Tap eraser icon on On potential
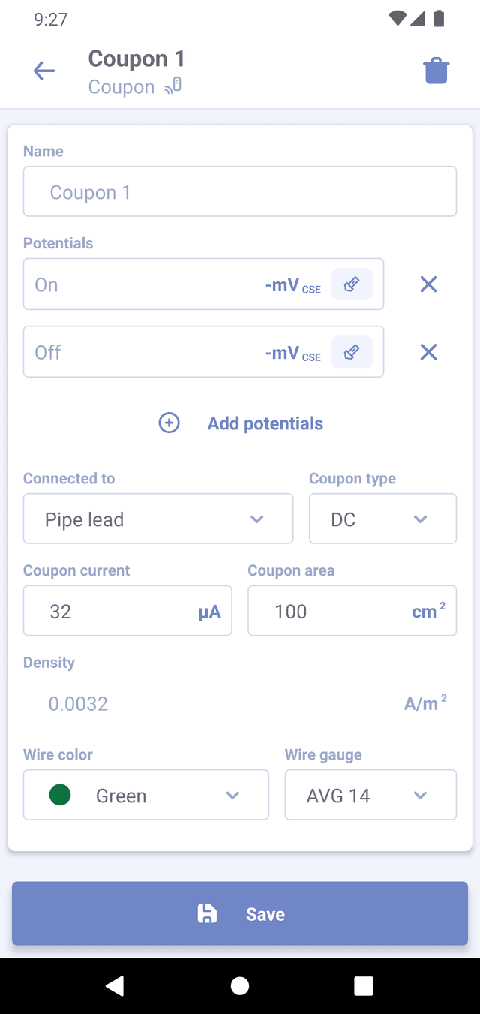480x1014 pixels. [352, 284]
